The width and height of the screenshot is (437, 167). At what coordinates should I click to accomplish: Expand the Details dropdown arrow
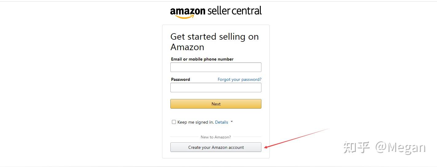[232, 122]
